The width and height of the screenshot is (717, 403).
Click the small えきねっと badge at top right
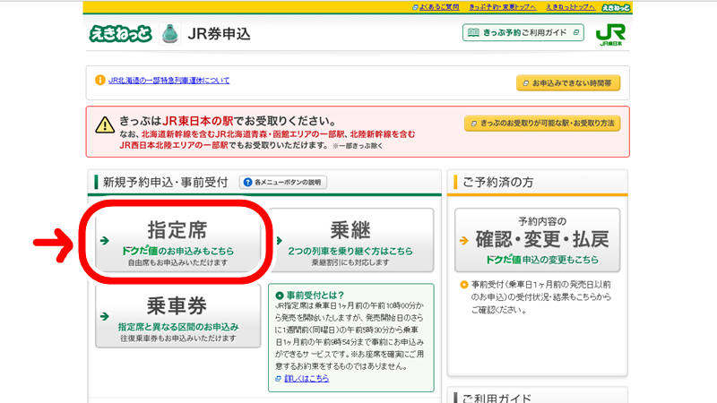(616, 7)
